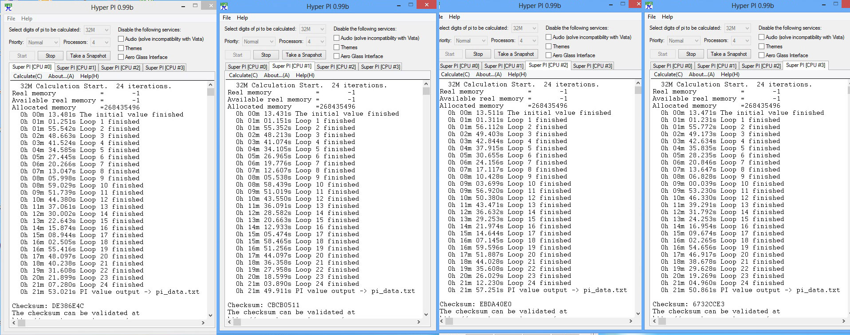
Task: Expand Priority dropdown in second window
Action: [258, 42]
